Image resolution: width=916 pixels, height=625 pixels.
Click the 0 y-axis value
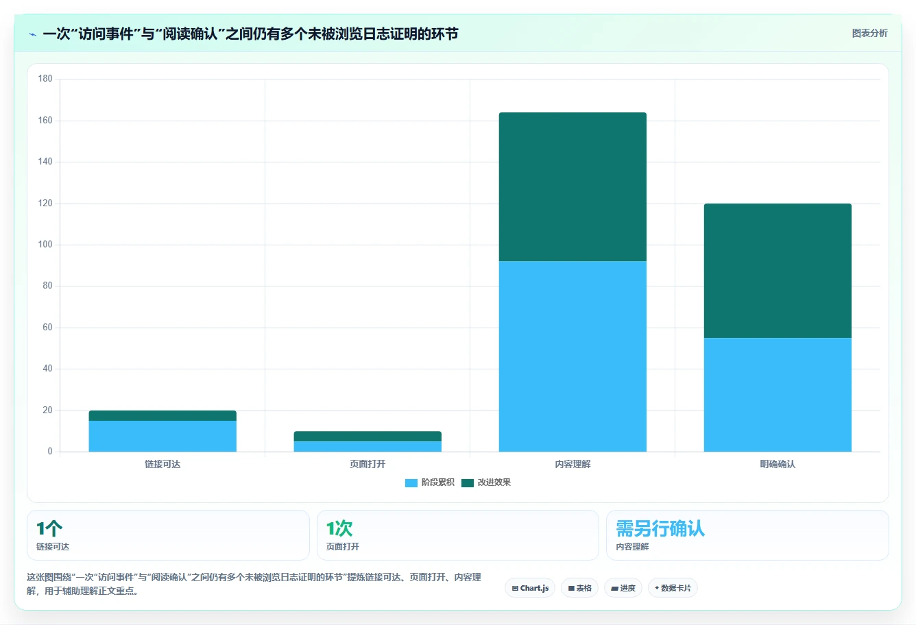50,452
